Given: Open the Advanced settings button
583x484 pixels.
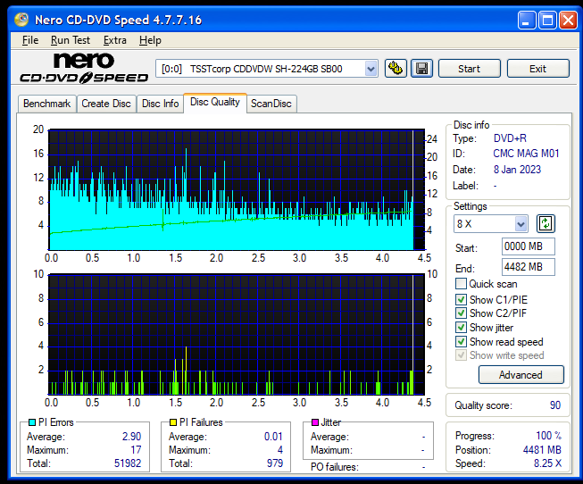Looking at the screenshot, I should [x=521, y=375].
